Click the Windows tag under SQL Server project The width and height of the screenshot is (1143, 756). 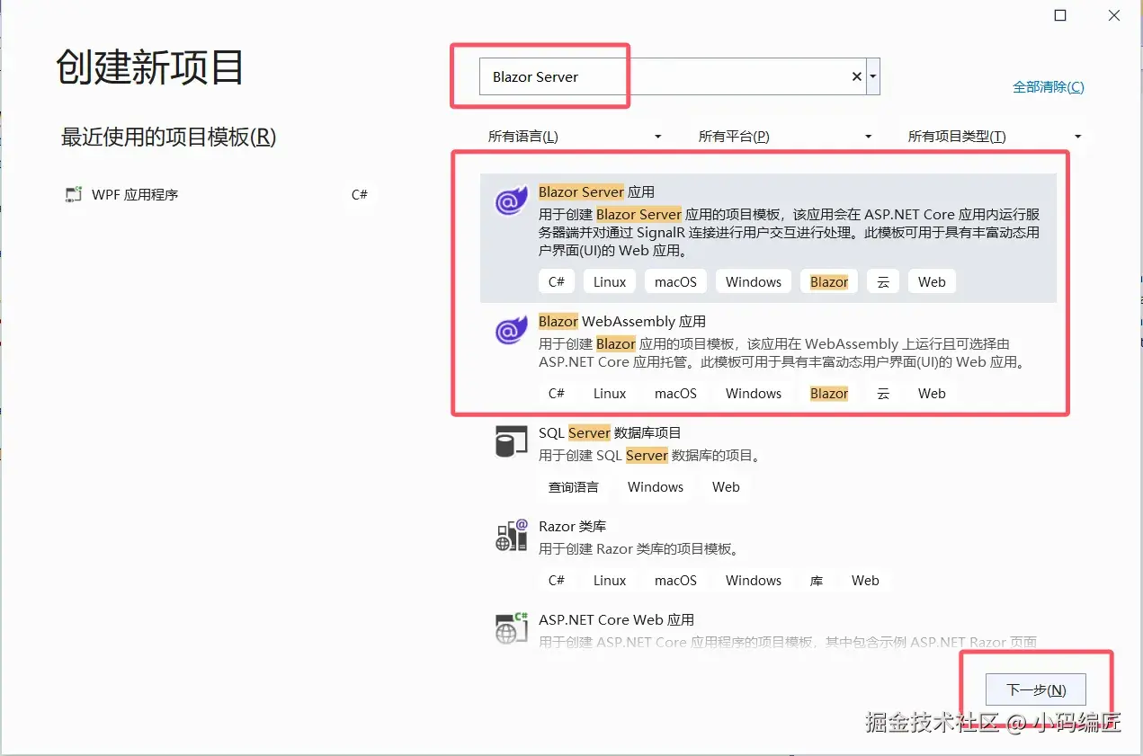656,486
